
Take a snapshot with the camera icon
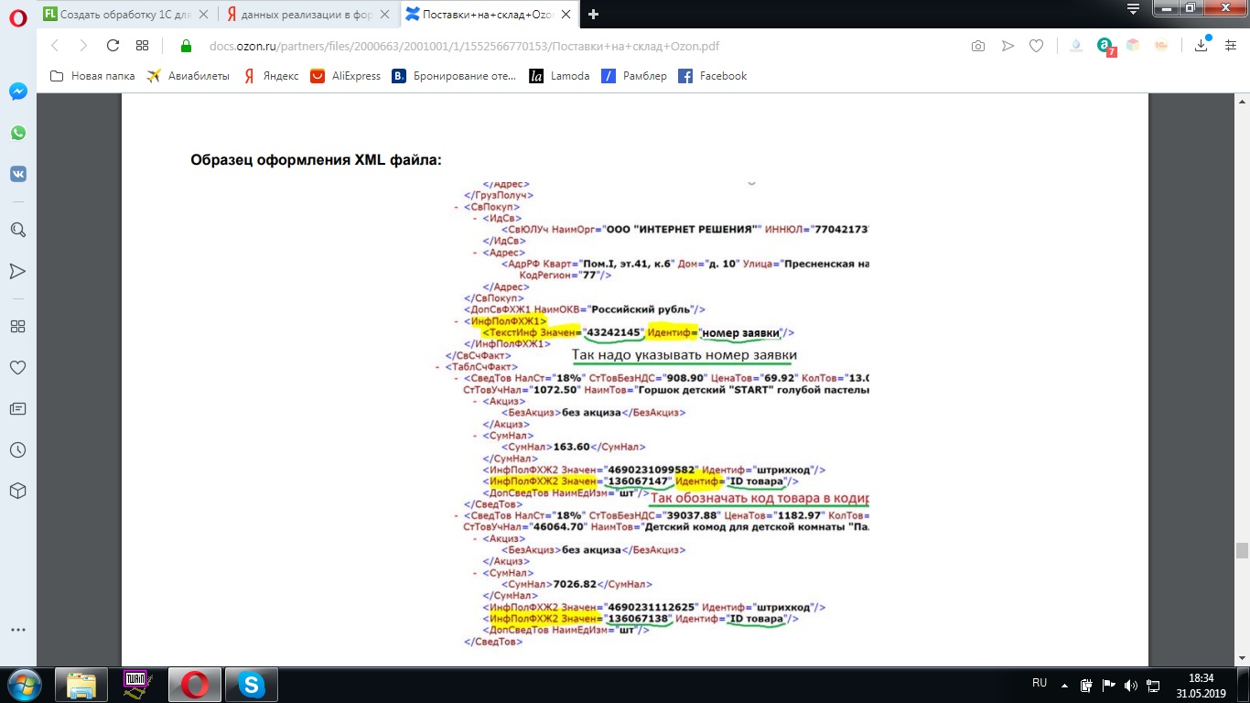(x=977, y=44)
